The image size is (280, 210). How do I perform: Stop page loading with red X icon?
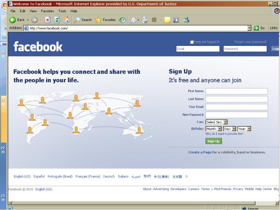coord(48,20)
